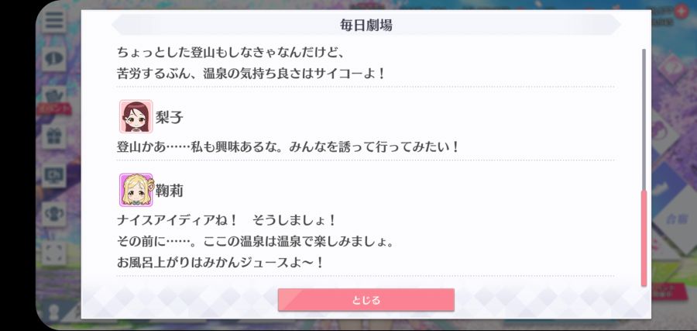Select the 鞠莉 speaker name label
The width and height of the screenshot is (697, 331).
[170, 191]
